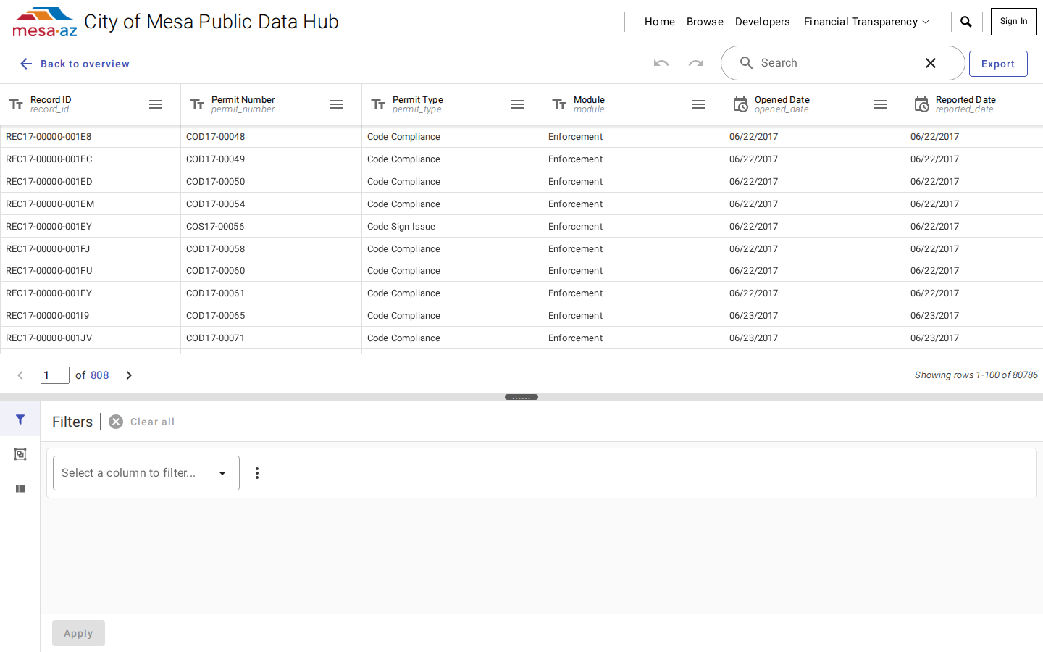Screen dimensions: 1043x652
Task: Click the page number input box
Action: [55, 375]
